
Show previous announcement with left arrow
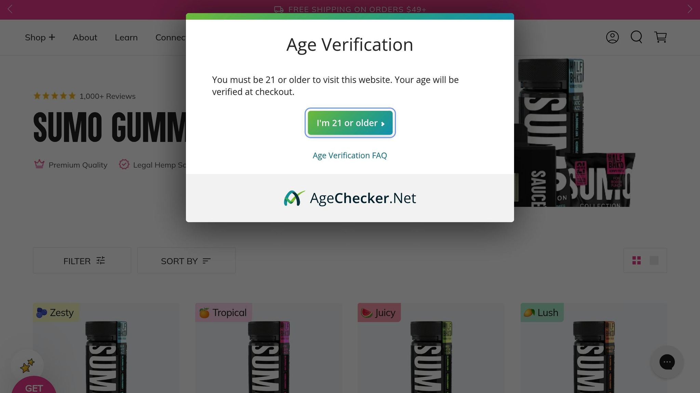pyautogui.click(x=10, y=9)
